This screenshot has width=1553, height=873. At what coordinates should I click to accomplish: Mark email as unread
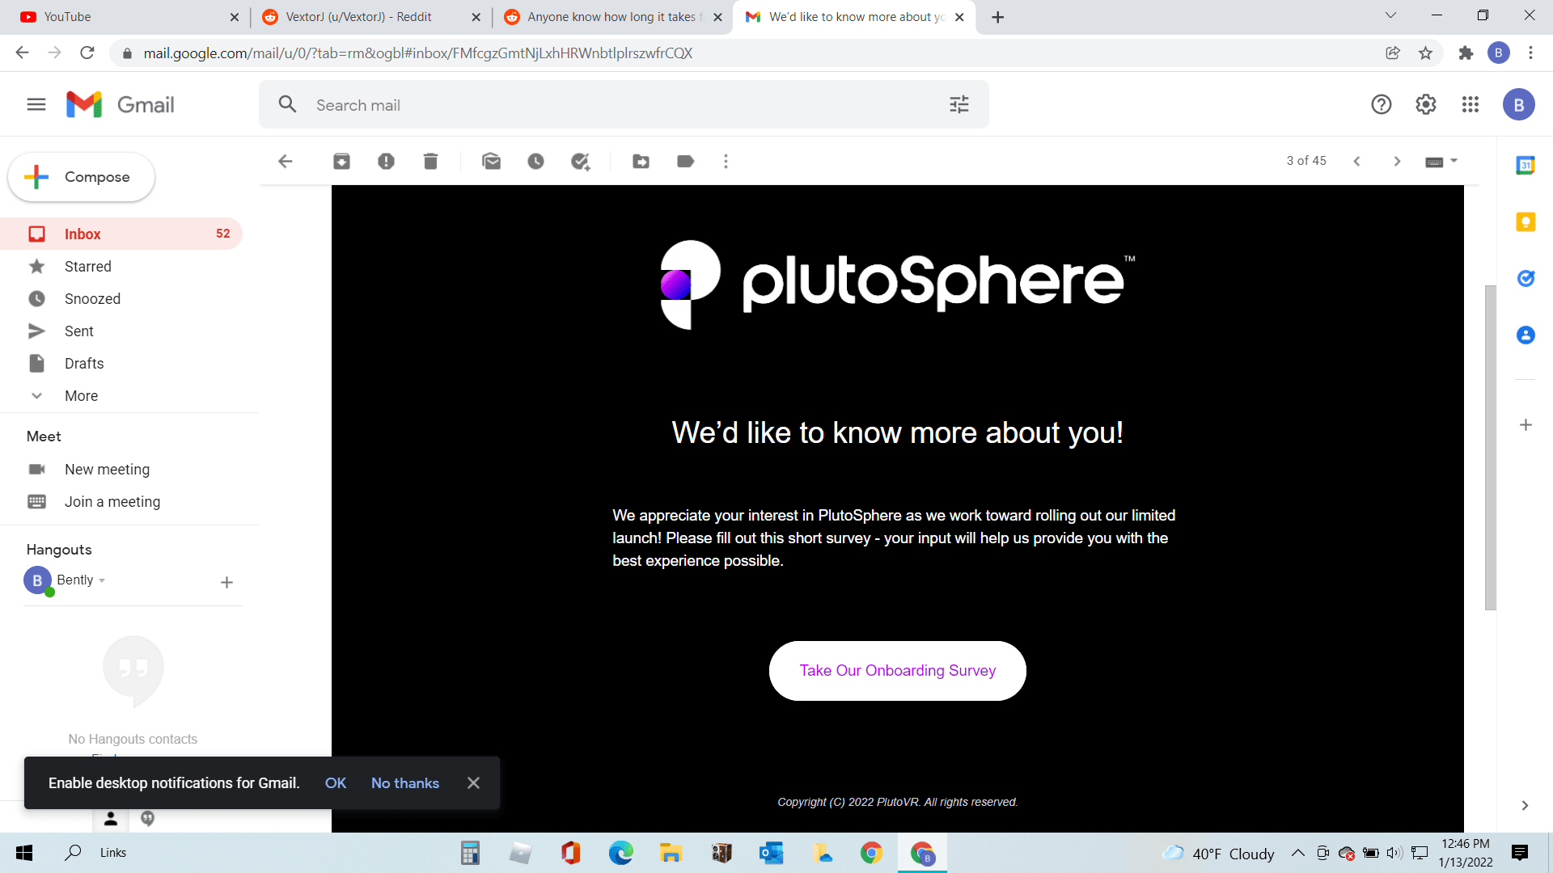click(x=491, y=162)
